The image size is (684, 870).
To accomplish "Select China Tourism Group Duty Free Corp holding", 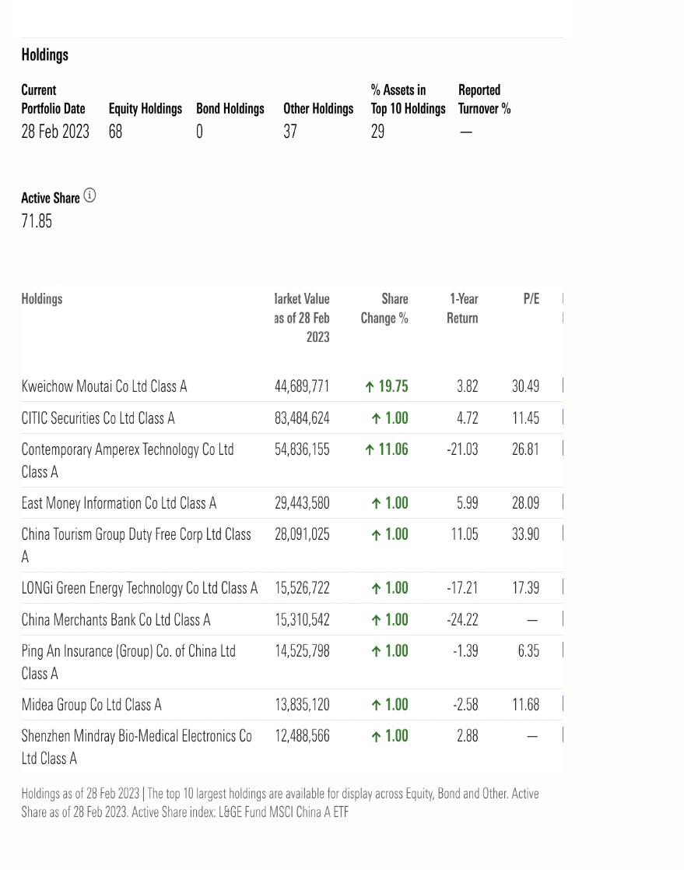I will point(136,535).
